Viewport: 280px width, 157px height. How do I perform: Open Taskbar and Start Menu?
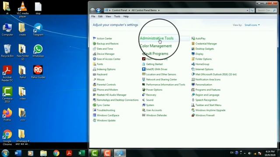tap(206, 105)
